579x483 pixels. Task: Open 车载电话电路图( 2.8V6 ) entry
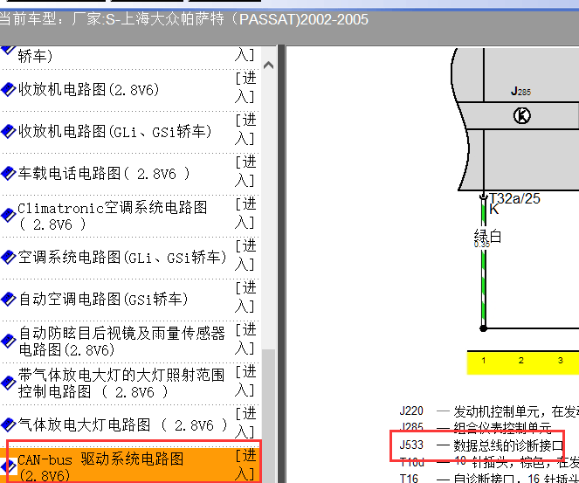click(104, 174)
